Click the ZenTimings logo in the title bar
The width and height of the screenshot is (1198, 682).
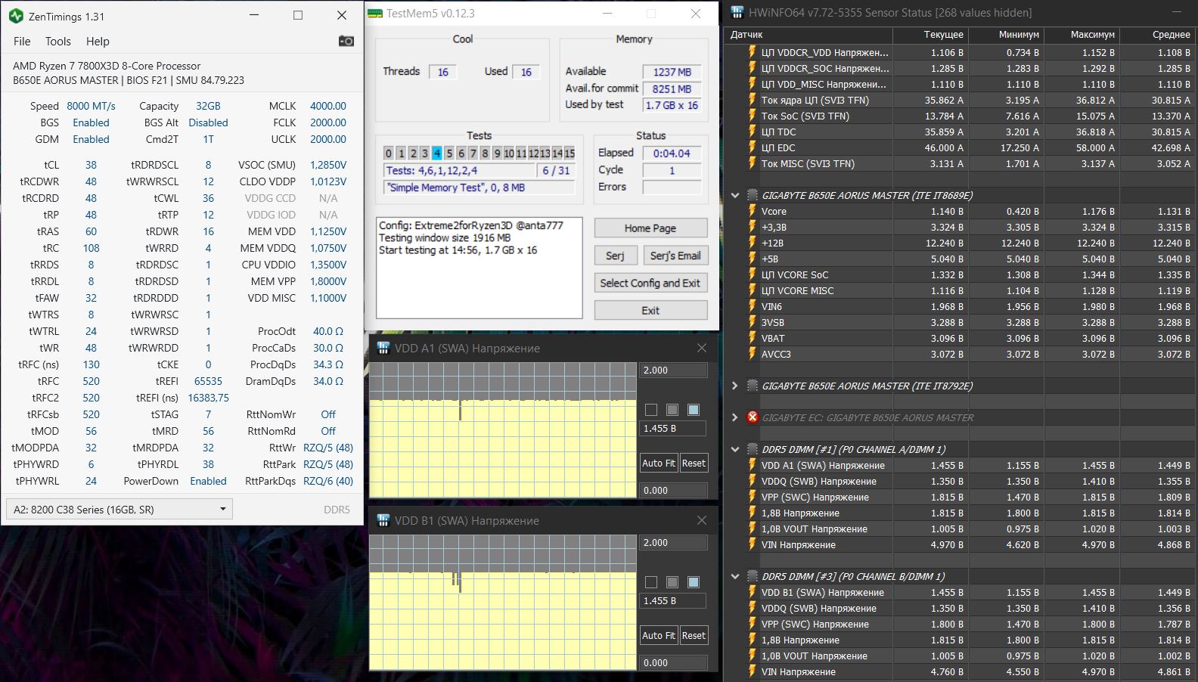pyautogui.click(x=16, y=16)
